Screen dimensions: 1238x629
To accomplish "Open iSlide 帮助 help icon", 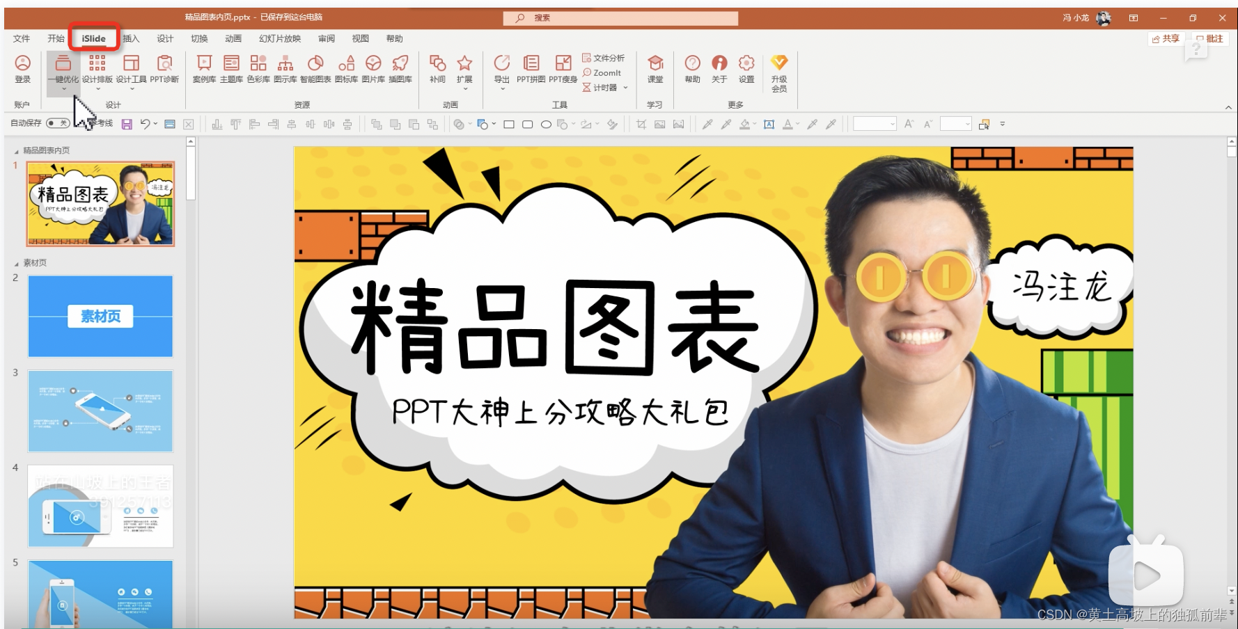I will [x=692, y=69].
